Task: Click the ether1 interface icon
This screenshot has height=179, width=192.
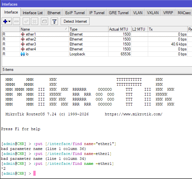Action: (23, 34)
